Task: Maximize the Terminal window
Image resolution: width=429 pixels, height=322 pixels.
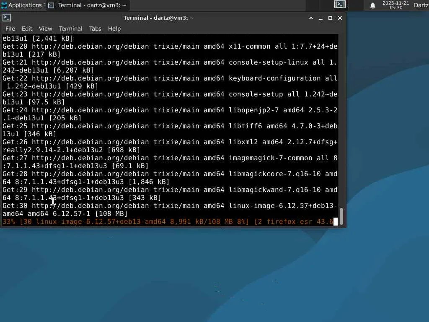Action: point(330,18)
